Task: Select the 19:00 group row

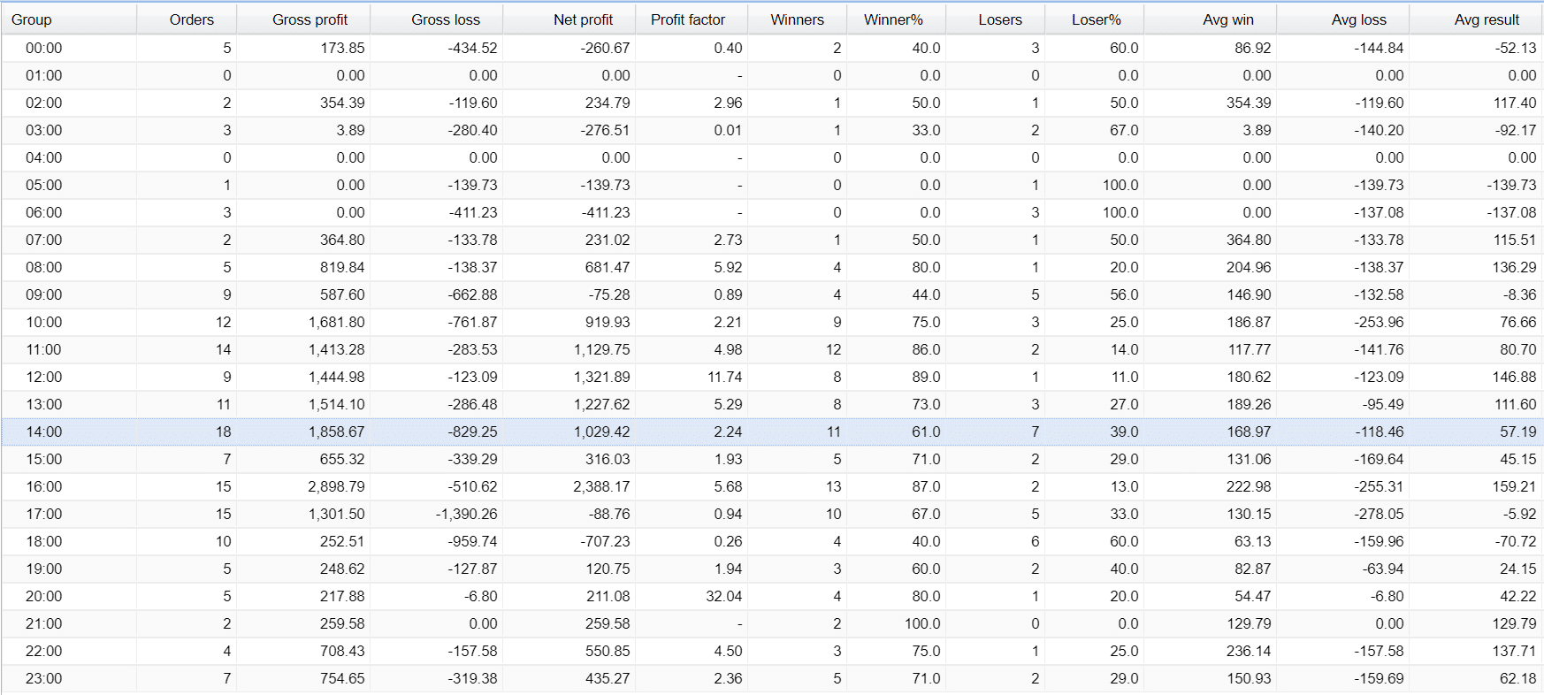Action: tap(772, 569)
